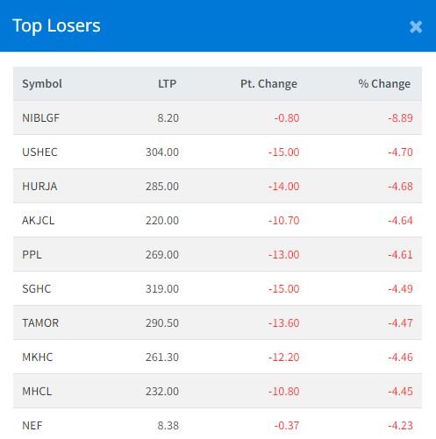Sort by the LTP column header
Image resolution: width=436 pixels, height=439 pixels.
tap(167, 84)
